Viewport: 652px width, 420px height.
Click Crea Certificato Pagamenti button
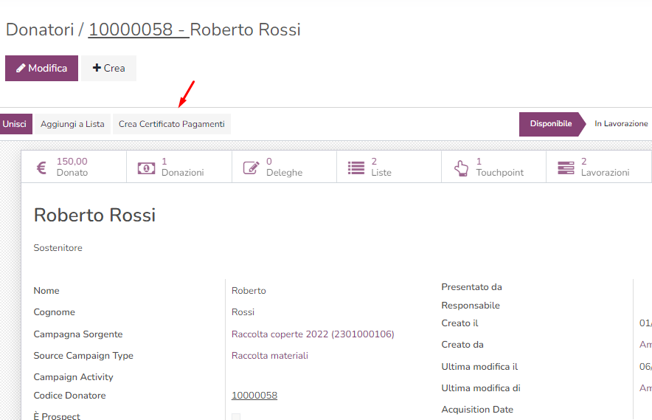(x=171, y=124)
